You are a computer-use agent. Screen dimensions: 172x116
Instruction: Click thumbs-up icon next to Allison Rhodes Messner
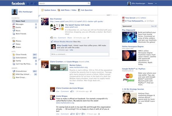pyautogui.click(x=52, y=41)
